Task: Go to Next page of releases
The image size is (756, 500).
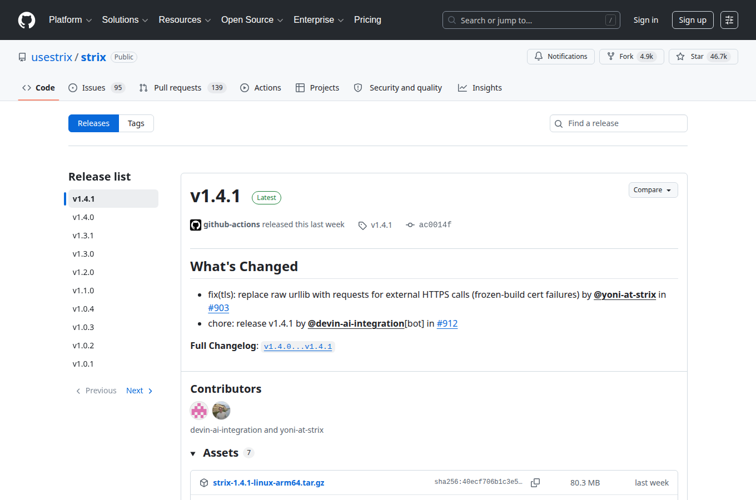Action: pyautogui.click(x=140, y=391)
